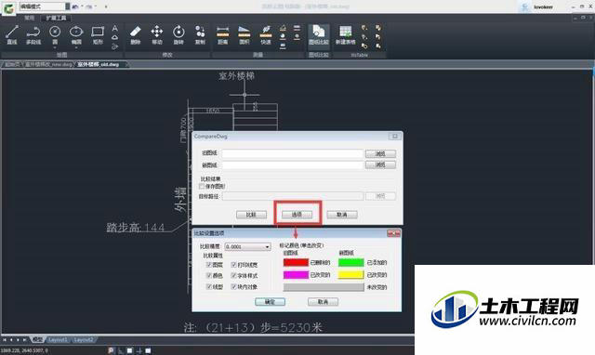This screenshot has width=595, height=355.
Task: Select the 多段线 polyline tool
Action: point(33,35)
